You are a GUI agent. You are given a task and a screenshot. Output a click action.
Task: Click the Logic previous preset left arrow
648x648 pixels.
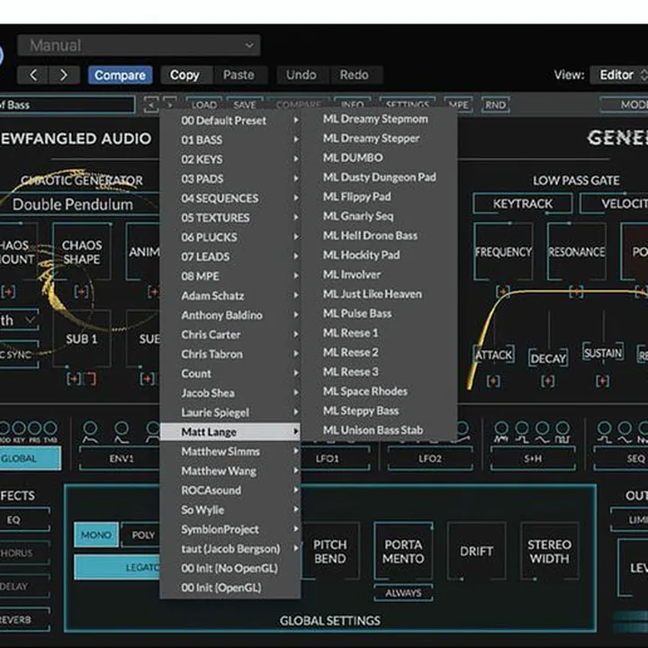pyautogui.click(x=33, y=75)
